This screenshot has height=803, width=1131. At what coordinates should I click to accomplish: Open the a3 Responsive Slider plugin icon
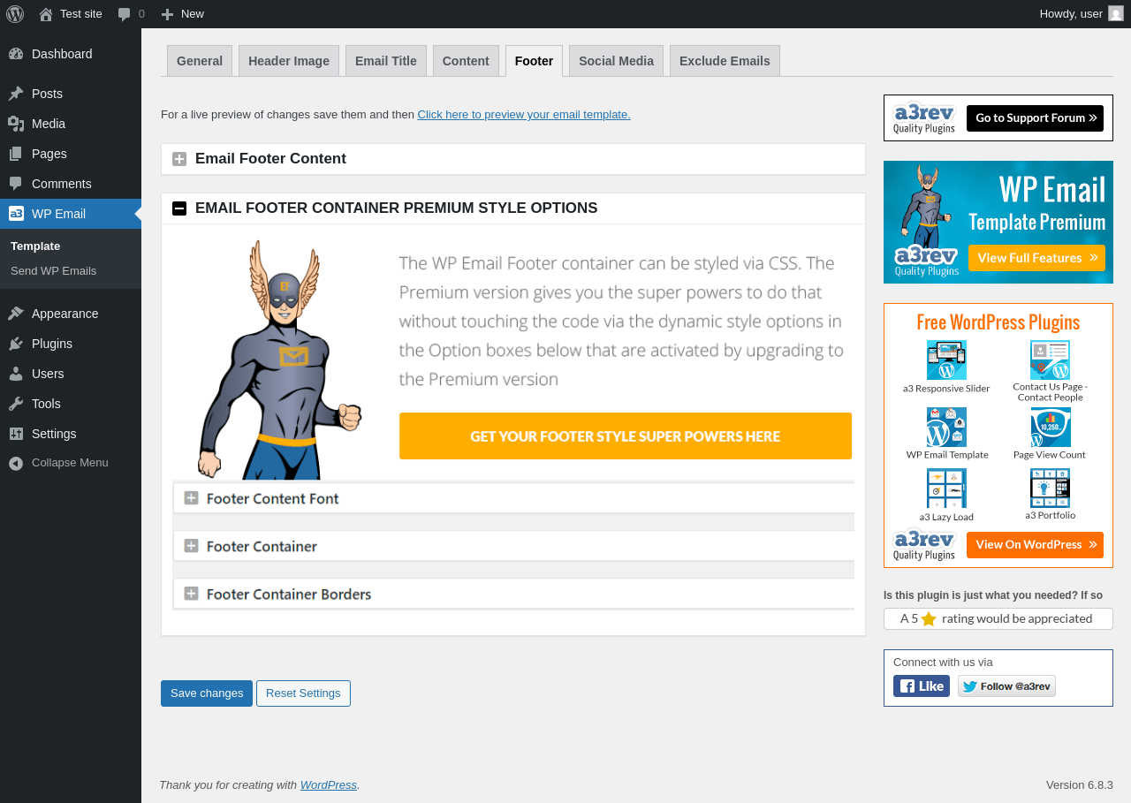(x=946, y=360)
